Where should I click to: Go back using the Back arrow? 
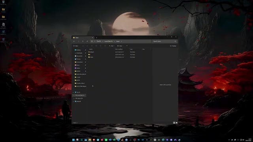click(x=74, y=41)
